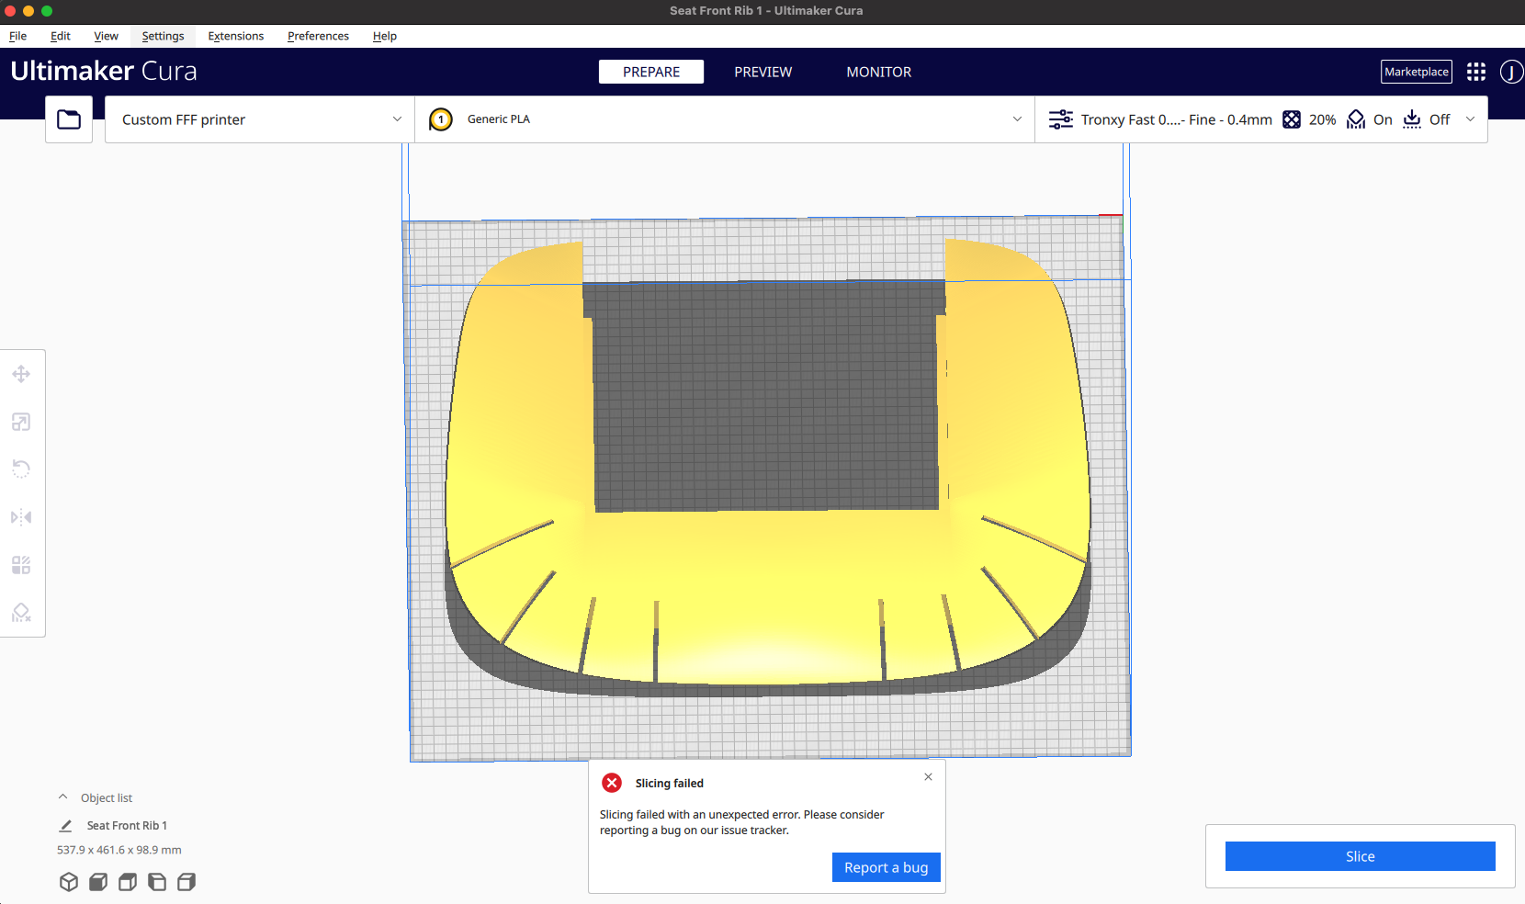Open file using the folder icon
1525x904 pixels.
pyautogui.click(x=69, y=119)
